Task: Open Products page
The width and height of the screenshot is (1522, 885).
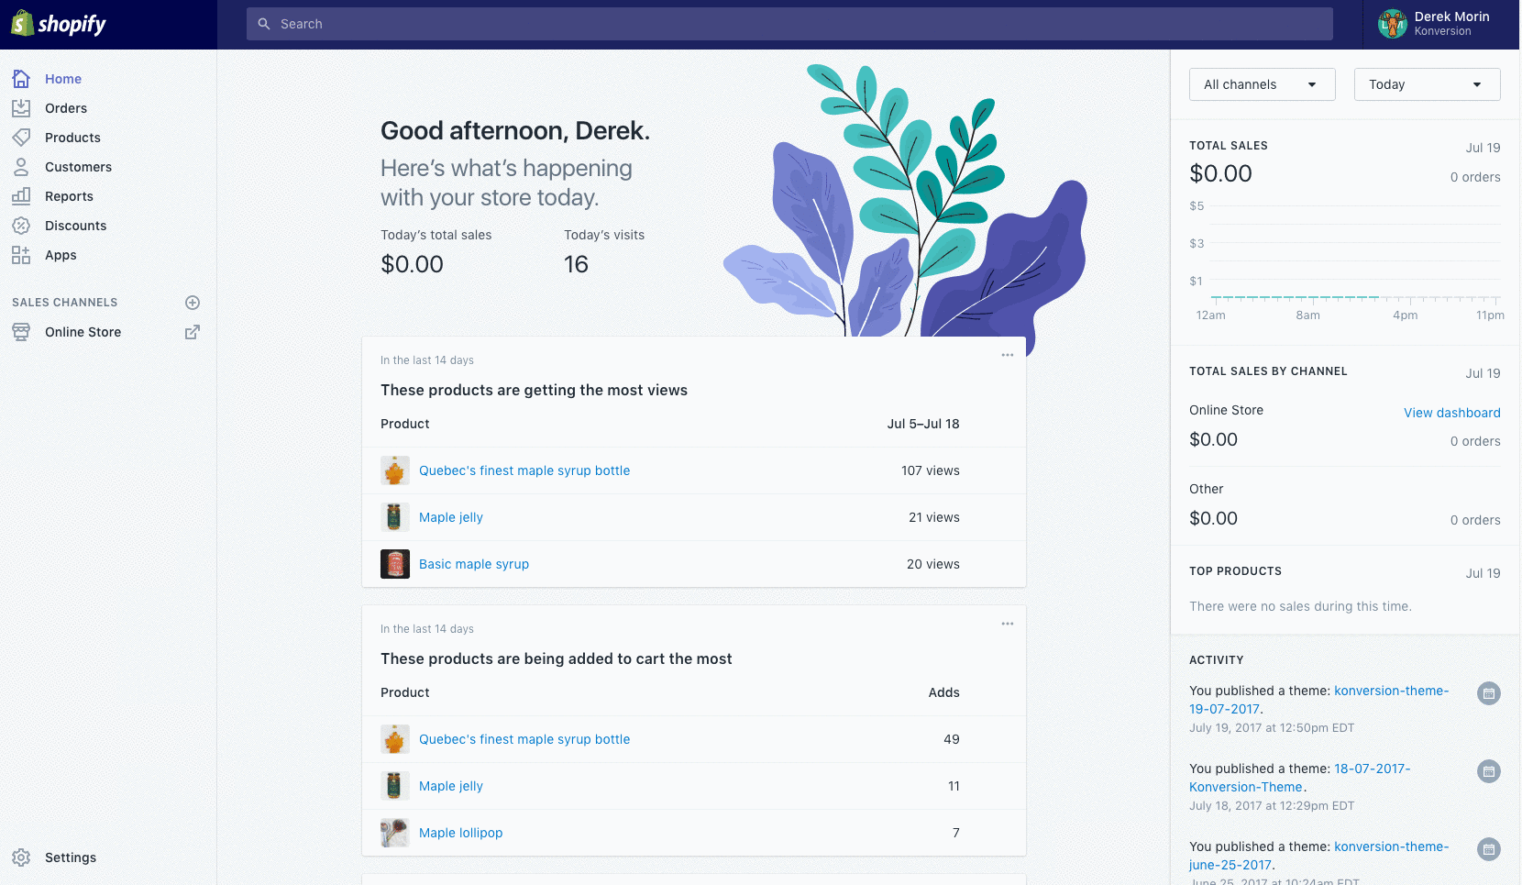Action: click(x=72, y=138)
